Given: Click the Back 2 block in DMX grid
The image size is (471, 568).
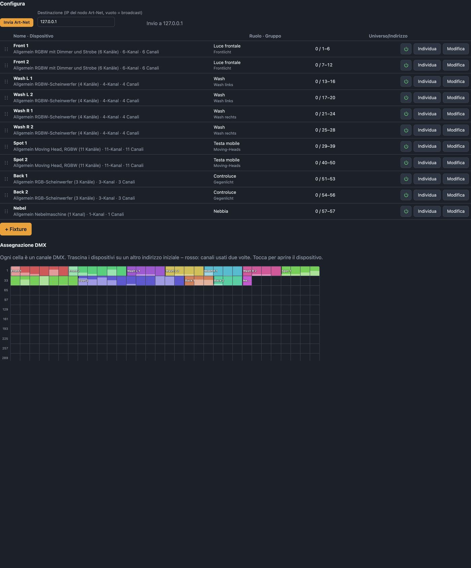Looking at the screenshot, I should pyautogui.click(x=228, y=281).
